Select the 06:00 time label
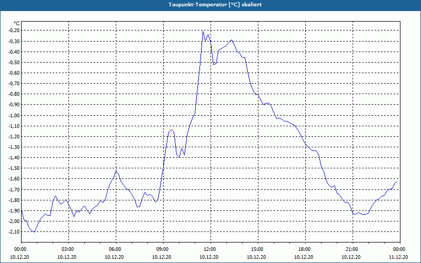This screenshot has height=263, width=421. (x=115, y=249)
